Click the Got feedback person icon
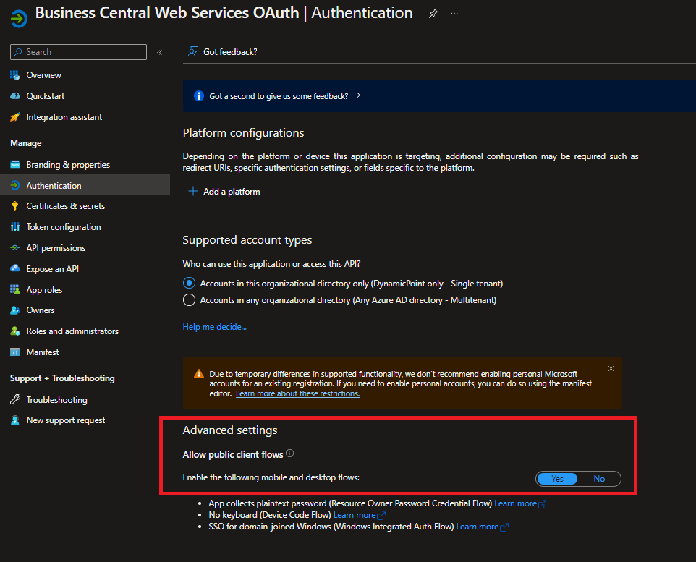Screen dimensions: 696x562 tap(193, 52)
